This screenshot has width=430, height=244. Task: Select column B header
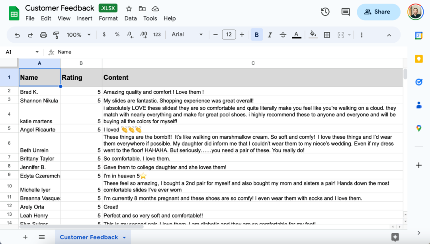(x=81, y=63)
